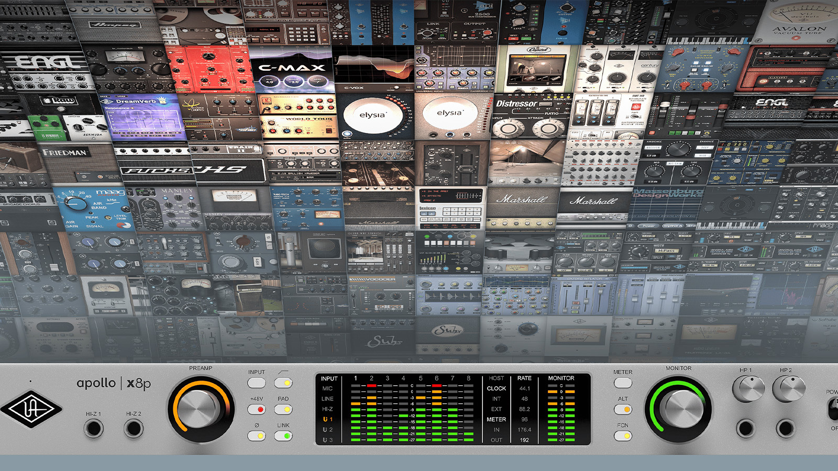The image size is (838, 471).
Task: Click the CLOCK label in the display
Action: pyautogui.click(x=497, y=388)
